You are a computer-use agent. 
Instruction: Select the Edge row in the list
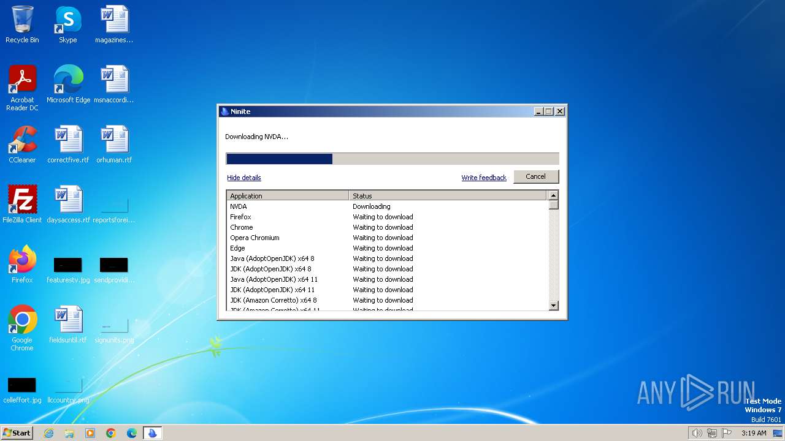coord(387,248)
